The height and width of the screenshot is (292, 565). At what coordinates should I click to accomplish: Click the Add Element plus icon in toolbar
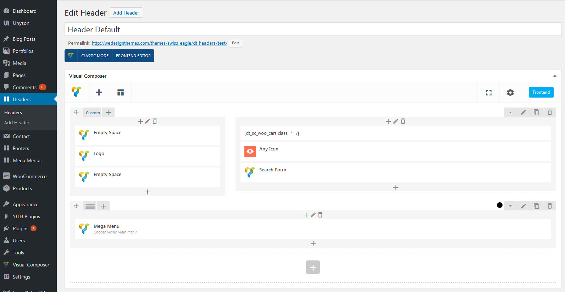[99, 93]
